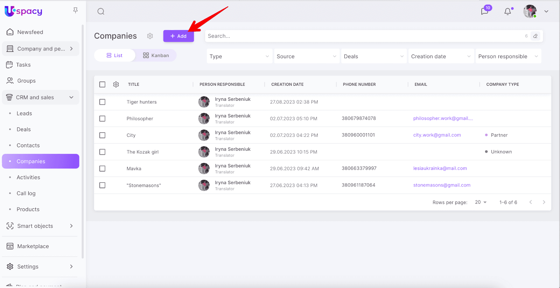Toggle the select-all header checkbox

pyautogui.click(x=102, y=84)
